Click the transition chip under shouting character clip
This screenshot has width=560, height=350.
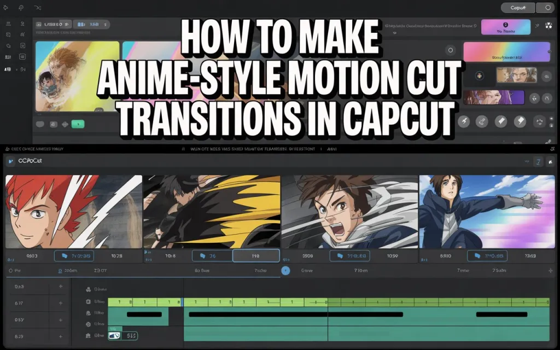349,256
